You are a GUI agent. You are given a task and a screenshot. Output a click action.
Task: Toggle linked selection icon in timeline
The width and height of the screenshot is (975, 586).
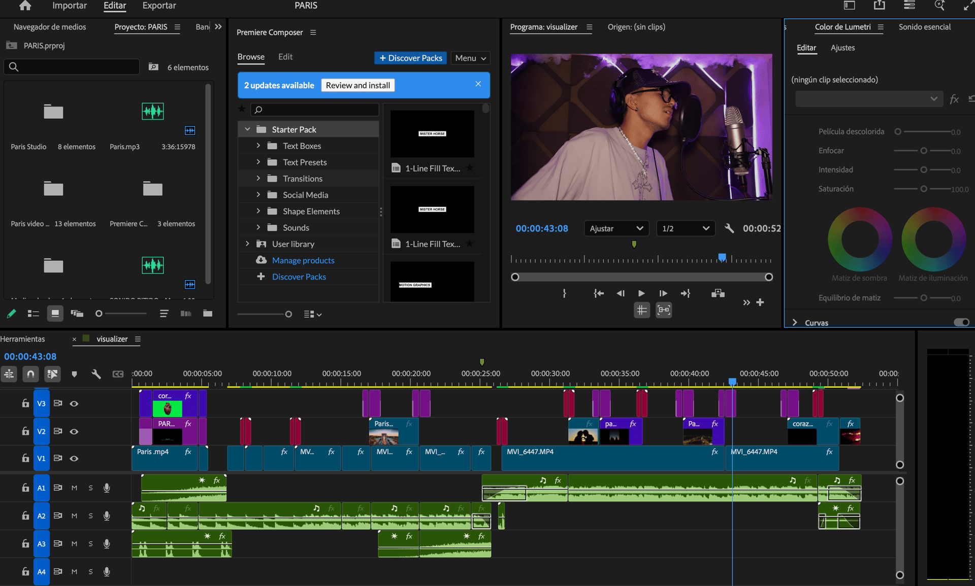(x=52, y=374)
